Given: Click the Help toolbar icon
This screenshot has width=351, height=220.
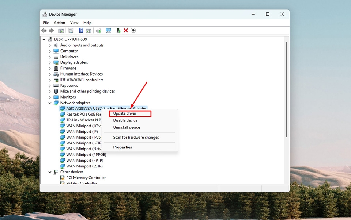Looking at the screenshot, I should click(80, 30).
